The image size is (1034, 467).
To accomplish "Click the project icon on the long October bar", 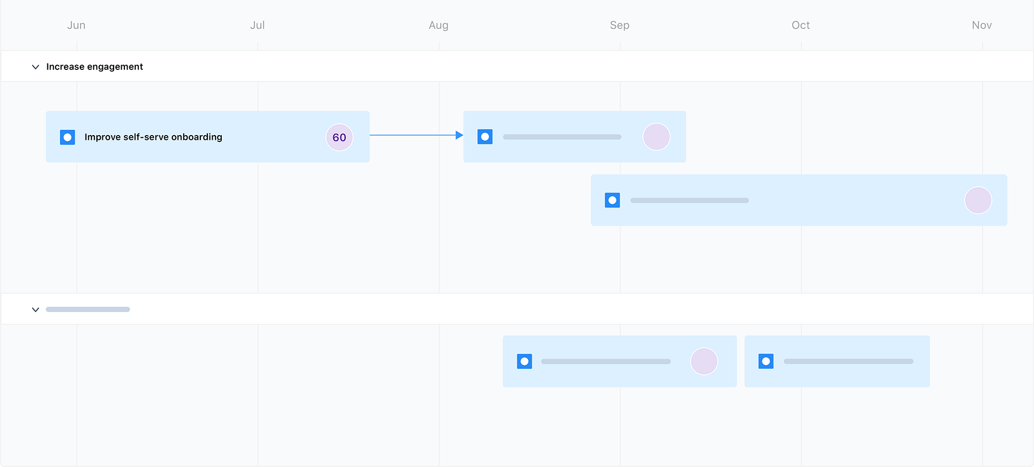I will [x=612, y=200].
